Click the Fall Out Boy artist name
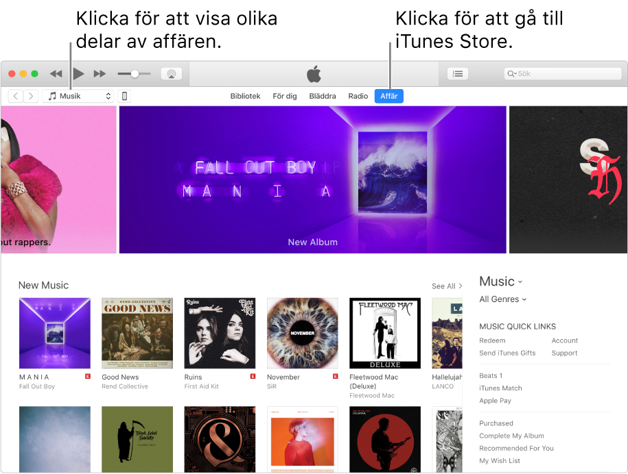 pyautogui.click(x=37, y=386)
